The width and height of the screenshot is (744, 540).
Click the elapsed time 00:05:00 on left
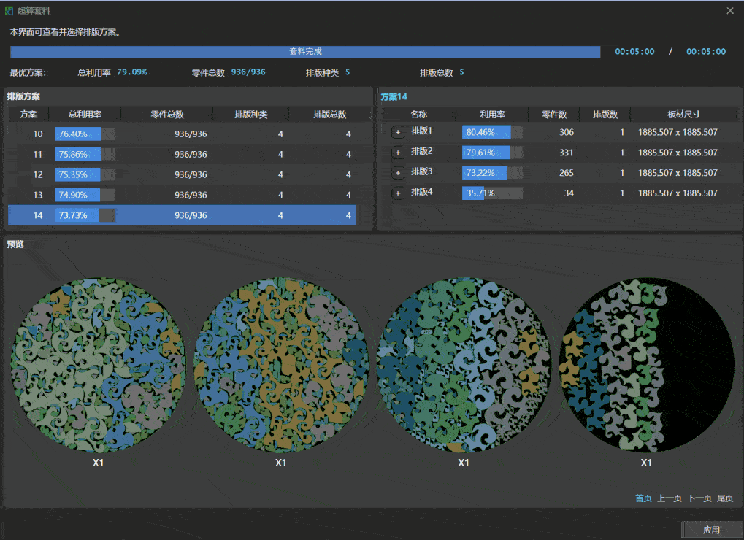634,52
